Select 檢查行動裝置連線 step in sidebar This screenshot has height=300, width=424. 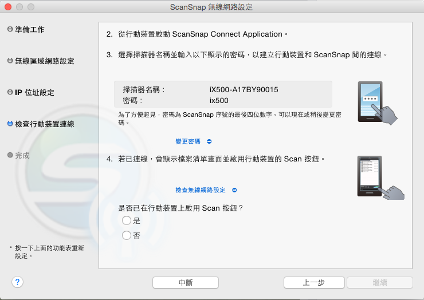click(x=41, y=124)
